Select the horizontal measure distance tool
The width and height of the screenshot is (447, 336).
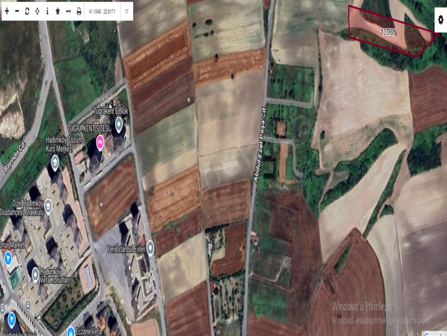click(68, 11)
